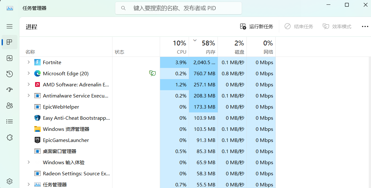Click the 任务管理器 process row icon
The width and height of the screenshot is (371, 188).
(37, 185)
